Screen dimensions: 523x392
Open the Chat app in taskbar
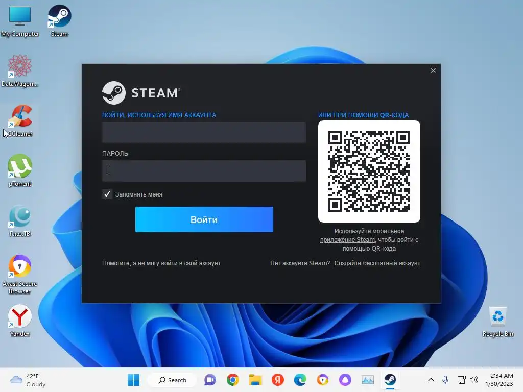click(x=210, y=380)
